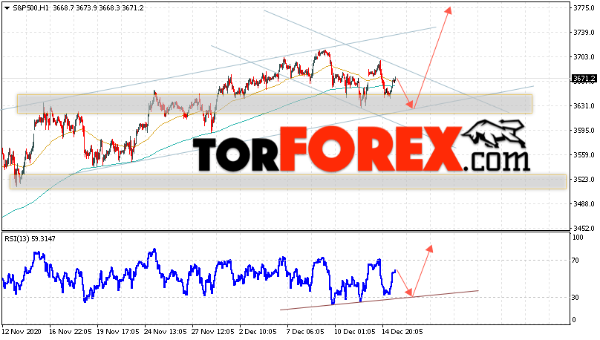600x340 pixels.
Task: Click the 19 Nov 17:05 time label
Action: pyautogui.click(x=118, y=332)
